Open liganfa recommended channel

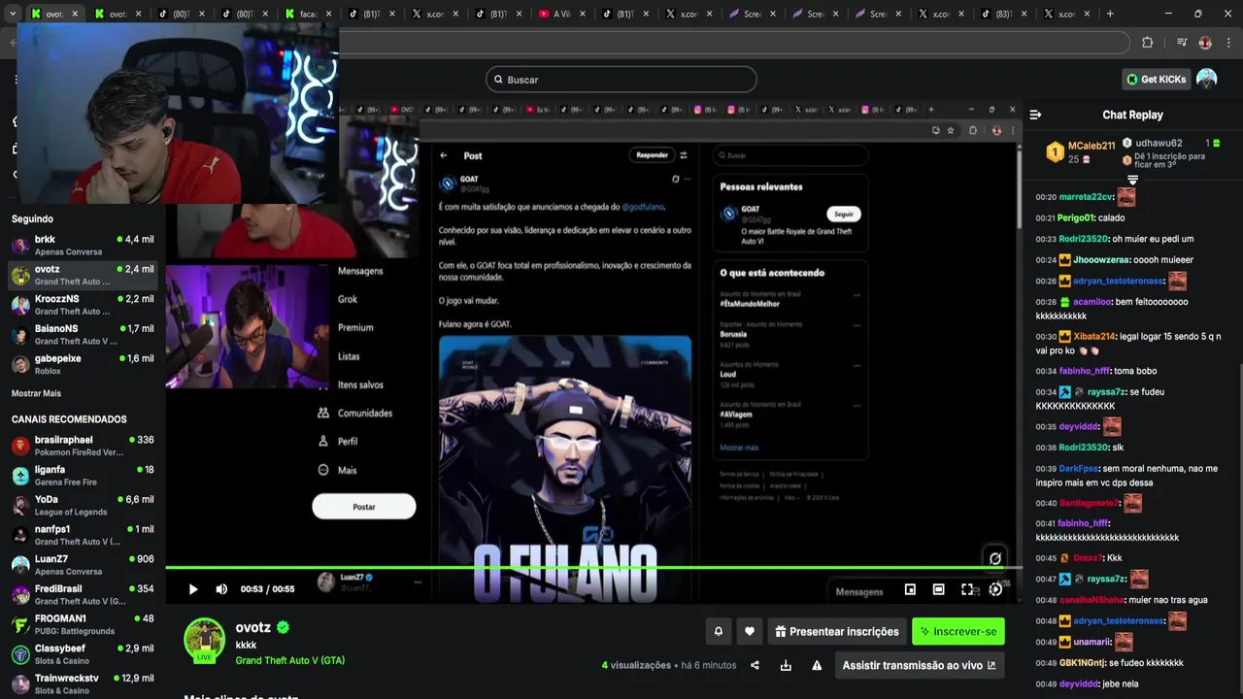click(83, 476)
